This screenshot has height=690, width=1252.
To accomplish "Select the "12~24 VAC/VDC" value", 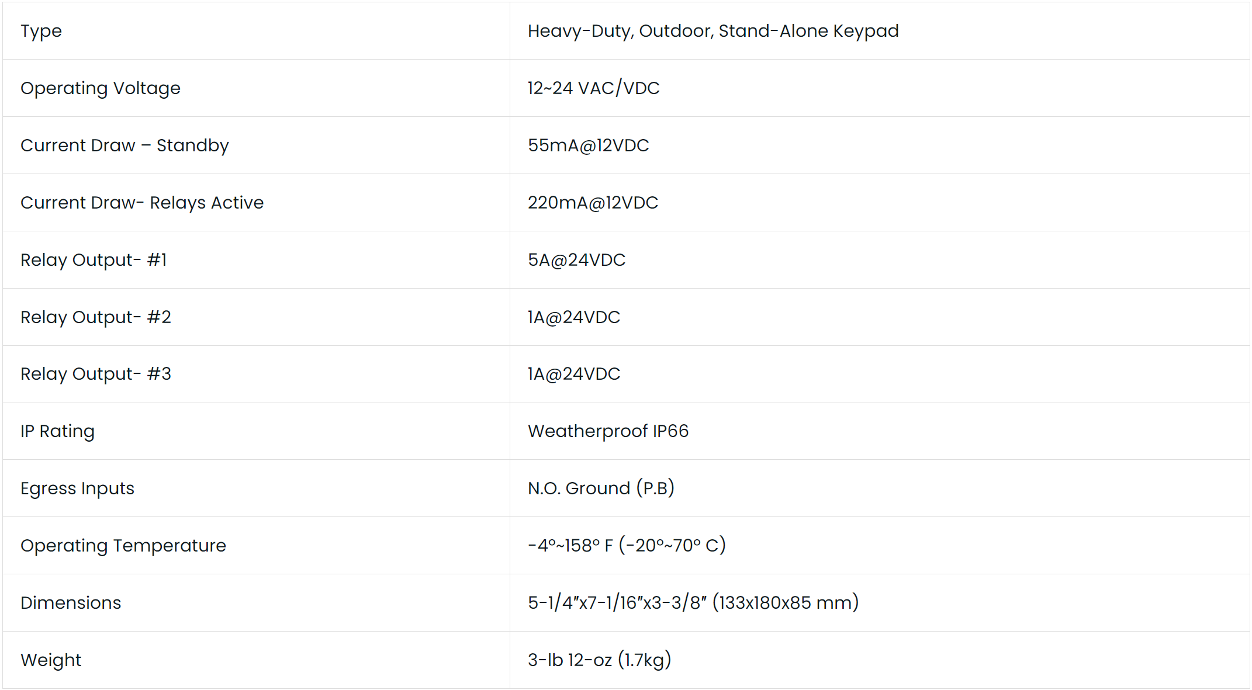I will point(593,88).
